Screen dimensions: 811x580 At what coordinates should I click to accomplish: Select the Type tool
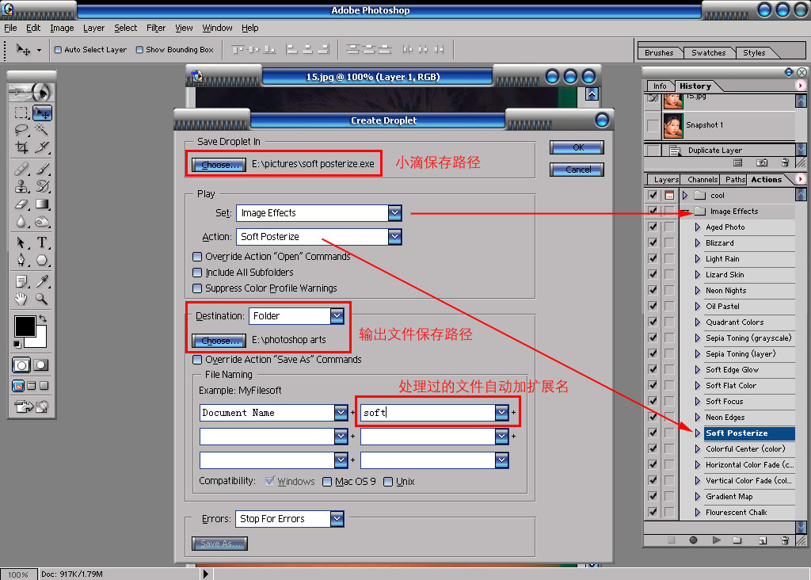(x=42, y=242)
